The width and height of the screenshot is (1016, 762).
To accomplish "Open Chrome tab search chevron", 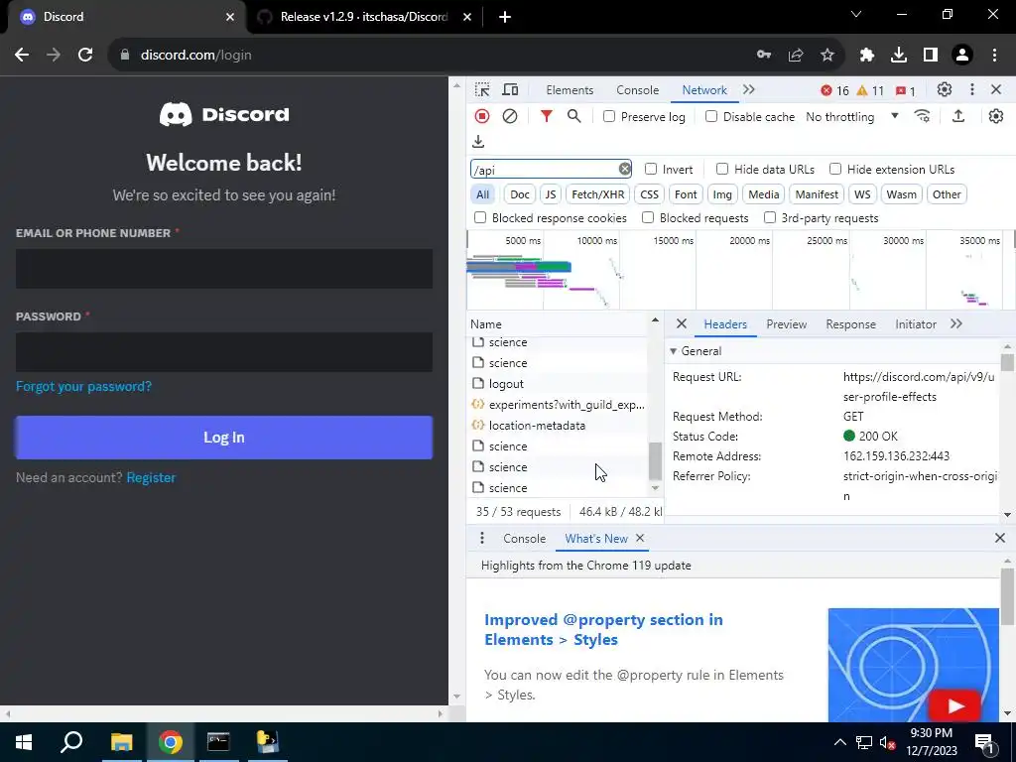I will point(856,14).
